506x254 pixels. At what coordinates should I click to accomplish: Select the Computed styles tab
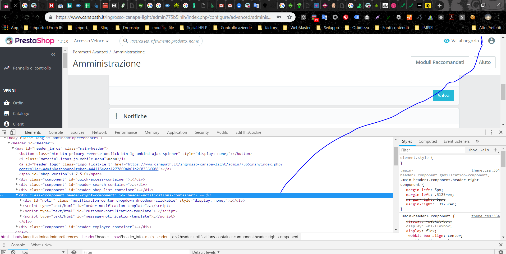428,141
